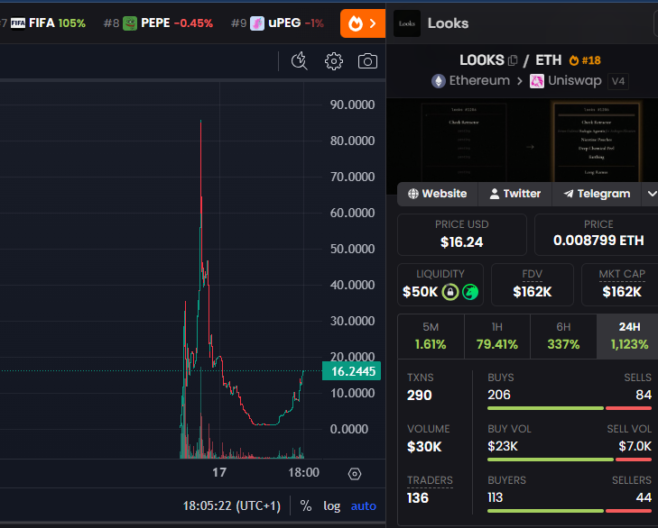Open the orange trending fire button

[363, 23]
